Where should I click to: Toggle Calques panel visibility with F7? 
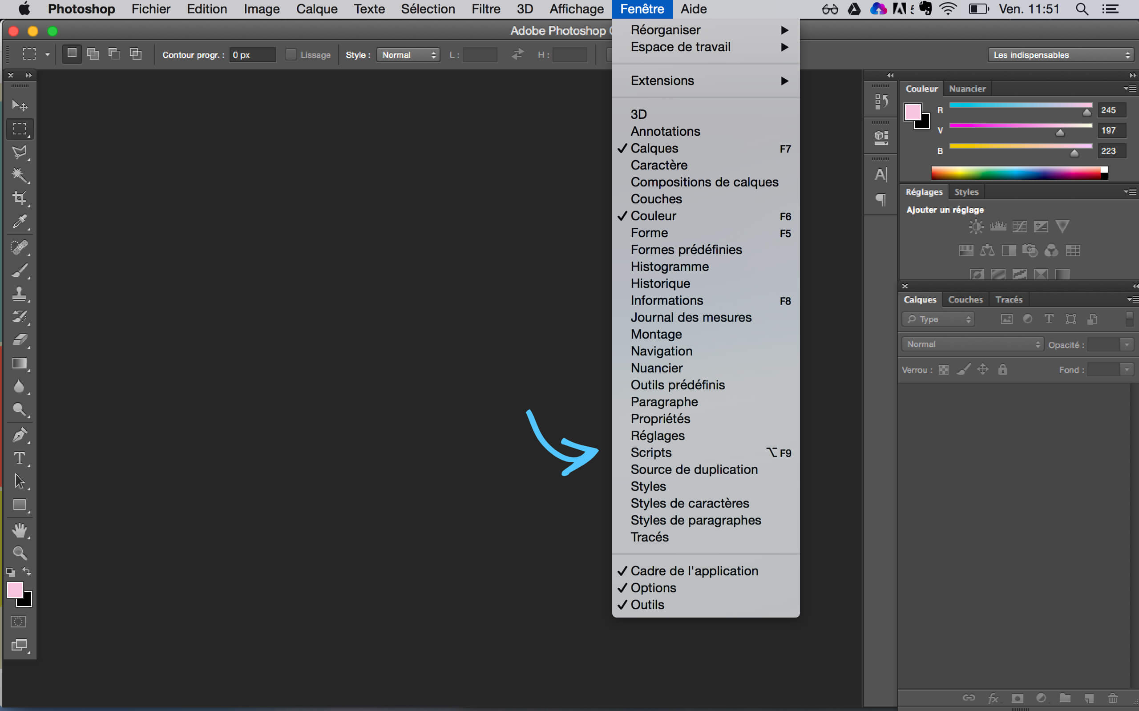click(706, 148)
